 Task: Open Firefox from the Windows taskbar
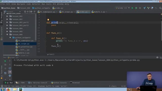click(8, 89)
